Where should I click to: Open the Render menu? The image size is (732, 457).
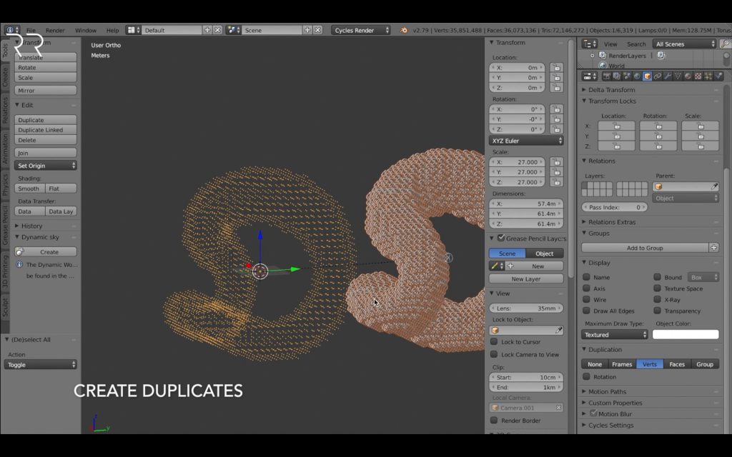click(55, 30)
